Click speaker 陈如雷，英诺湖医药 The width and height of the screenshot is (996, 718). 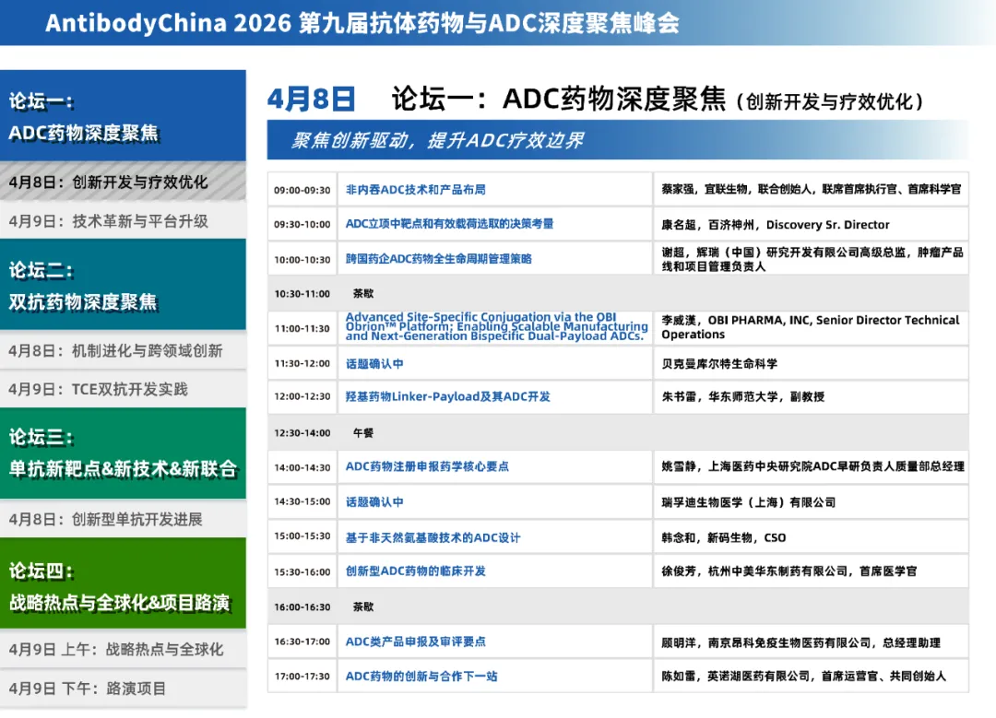[803, 677]
